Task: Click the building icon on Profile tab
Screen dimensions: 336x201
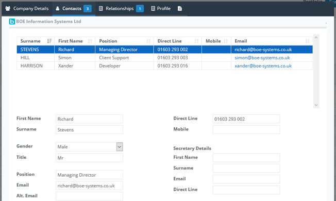Action: (x=153, y=9)
